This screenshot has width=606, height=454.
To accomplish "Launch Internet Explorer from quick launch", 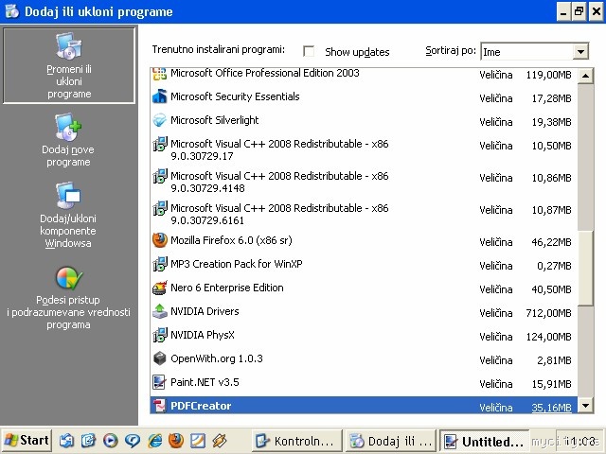I will (x=155, y=441).
